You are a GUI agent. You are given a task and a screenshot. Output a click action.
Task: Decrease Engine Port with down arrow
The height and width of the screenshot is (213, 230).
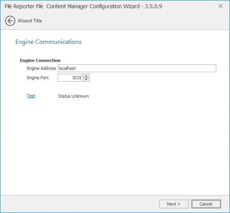pyautogui.click(x=86, y=80)
